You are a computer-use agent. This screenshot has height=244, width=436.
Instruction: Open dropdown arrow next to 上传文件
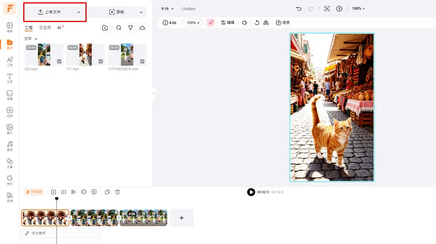click(x=79, y=12)
